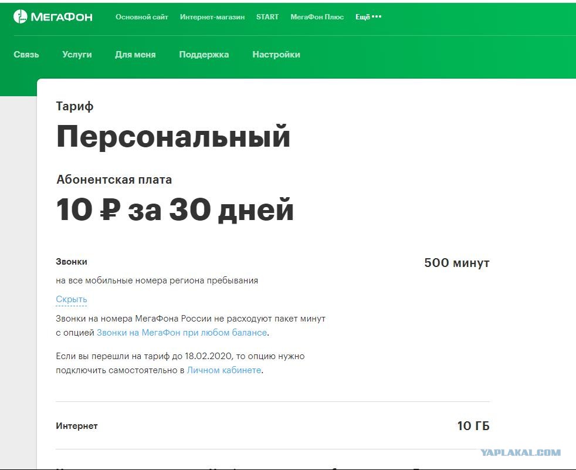Viewport: 576px width, 470px height.
Task: Open МегаФон Плюс page
Action: coord(317,17)
